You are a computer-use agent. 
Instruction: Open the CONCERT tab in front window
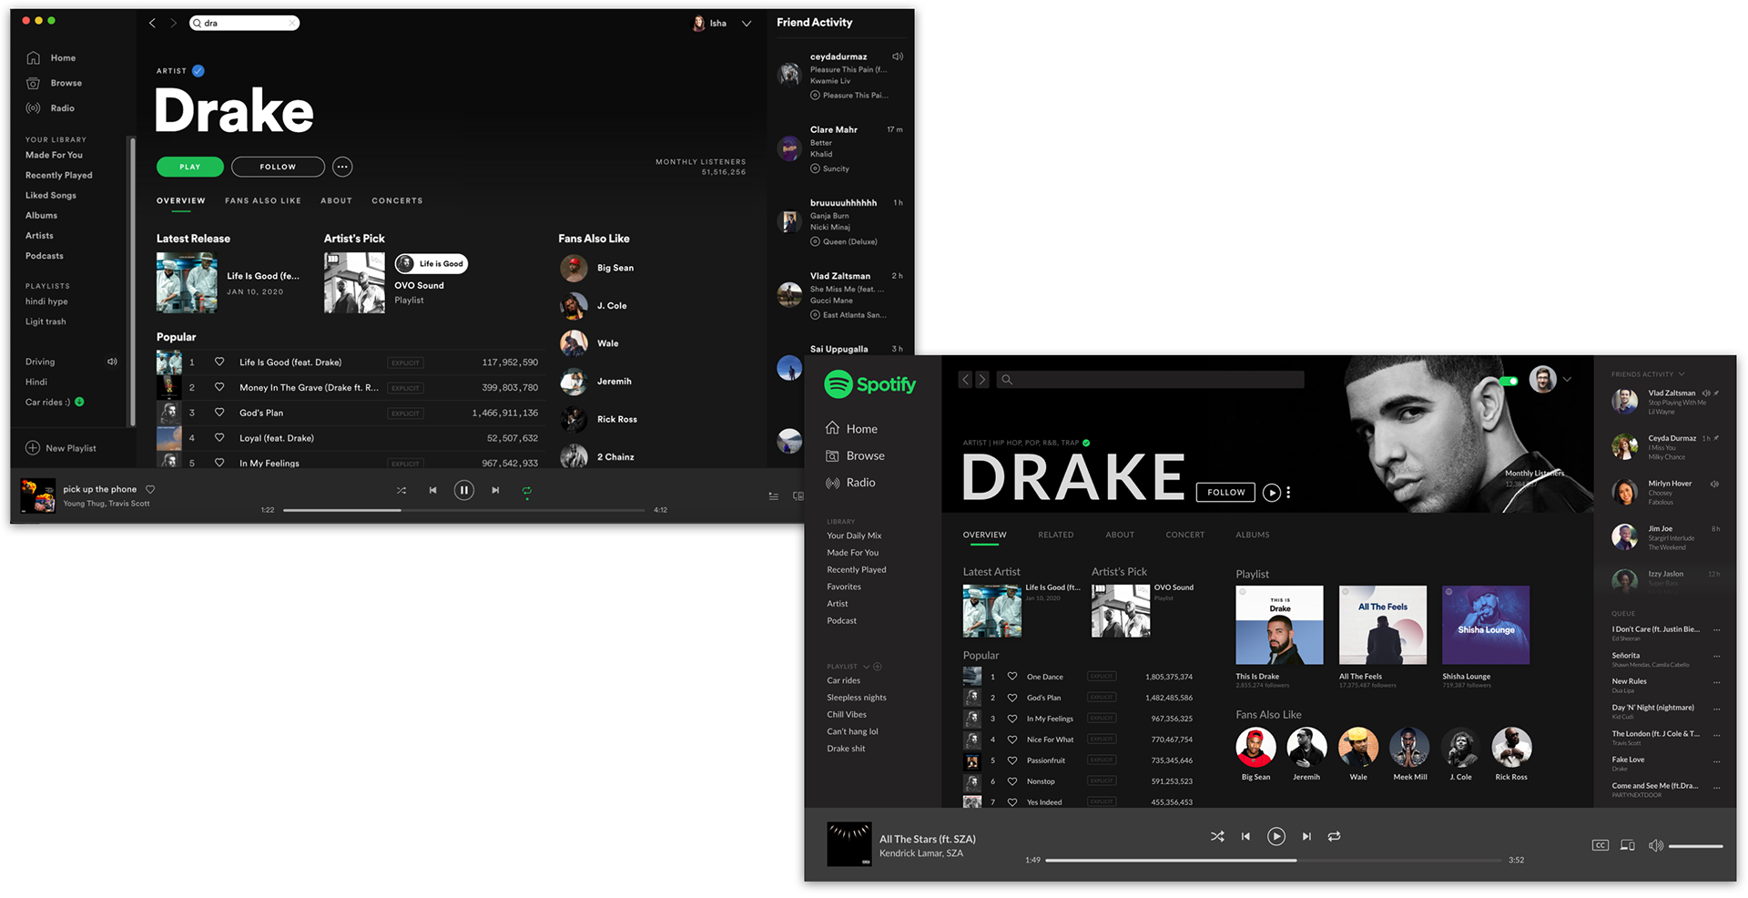click(1184, 535)
